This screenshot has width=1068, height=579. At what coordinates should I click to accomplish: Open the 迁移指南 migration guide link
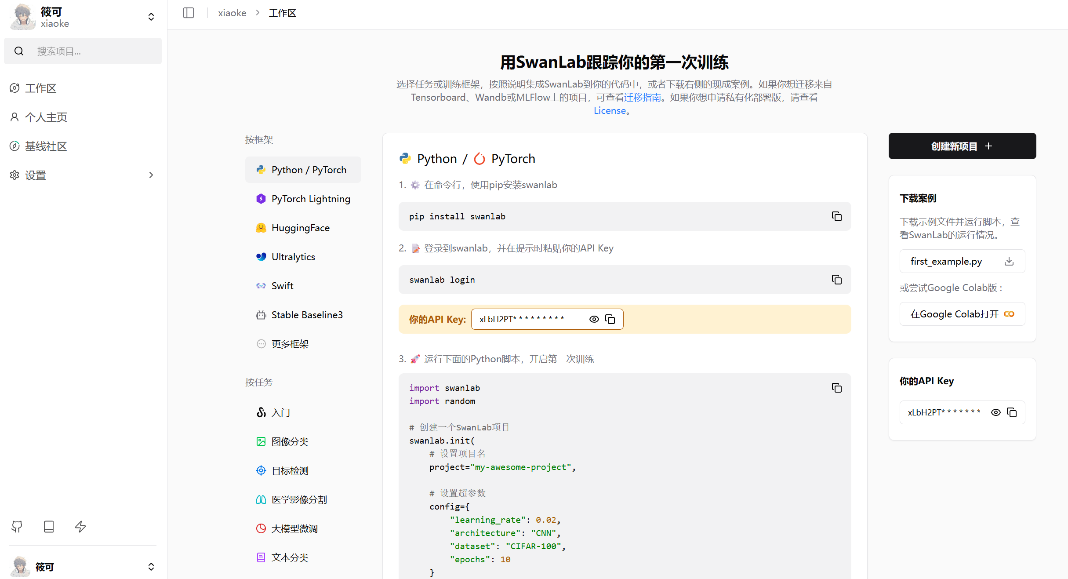coord(643,97)
